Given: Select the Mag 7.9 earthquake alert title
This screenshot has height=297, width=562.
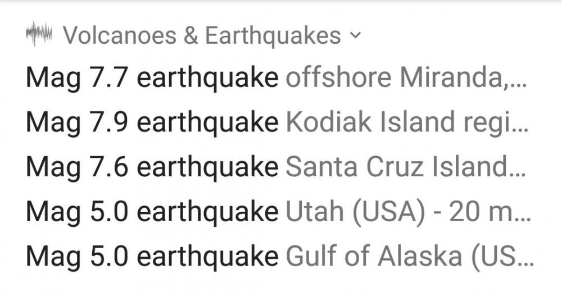Looking at the screenshot, I should pyautogui.click(x=152, y=122).
